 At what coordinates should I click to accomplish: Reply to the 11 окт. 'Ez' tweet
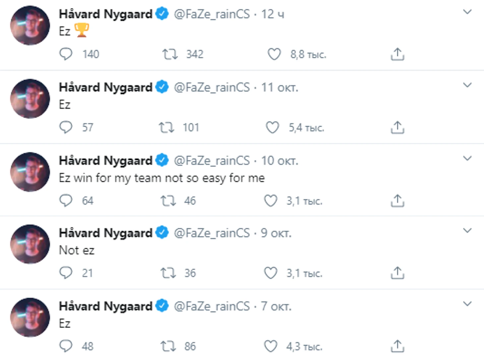[x=66, y=127]
